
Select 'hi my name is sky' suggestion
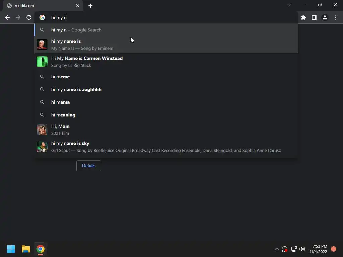click(x=166, y=147)
